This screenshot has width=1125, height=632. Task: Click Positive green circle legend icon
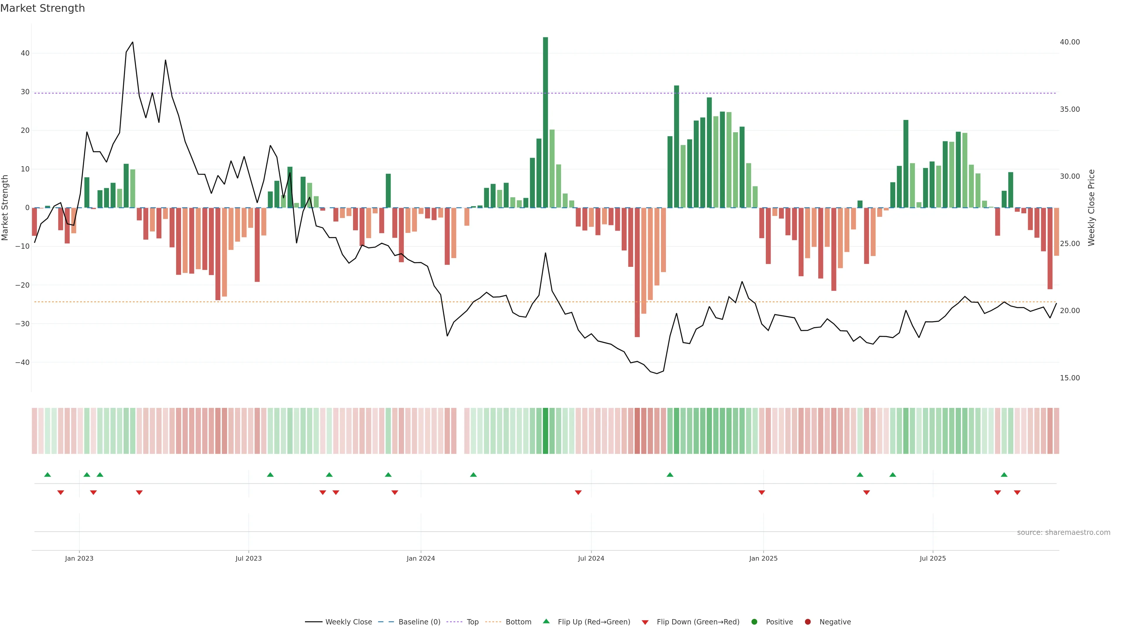754,622
